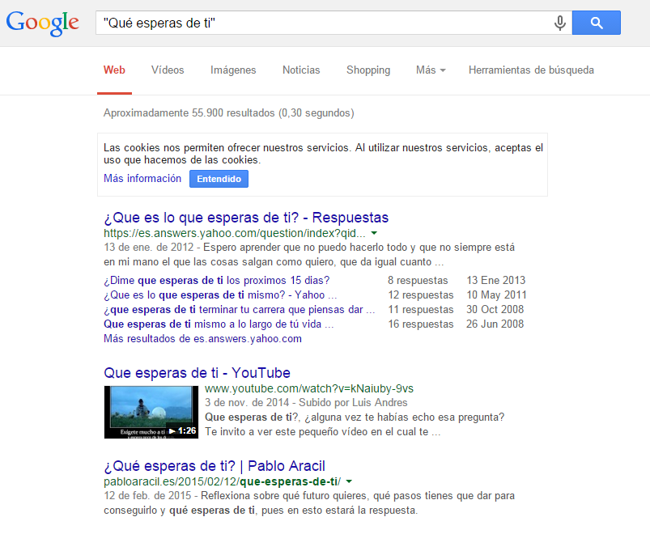This screenshot has width=650, height=534.
Task: Expand the arrow next to pabloaracil.es URL
Action: [349, 481]
